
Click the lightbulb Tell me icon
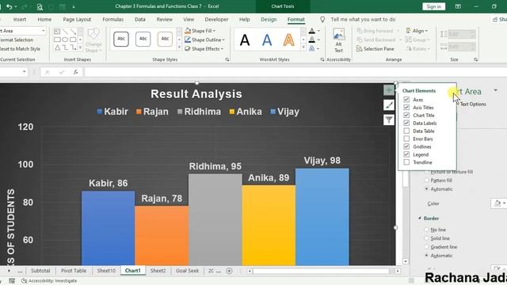click(x=322, y=19)
